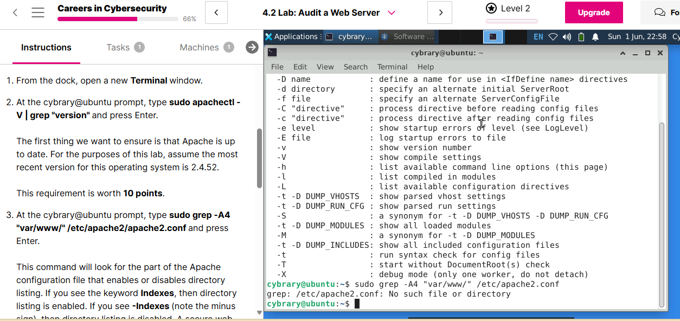This screenshot has height=321, width=680.
Task: Open terminal Search menu
Action: [x=356, y=67]
